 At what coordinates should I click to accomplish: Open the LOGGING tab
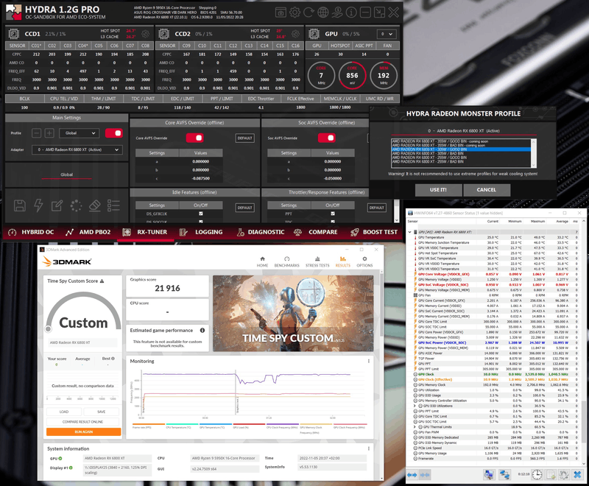201,232
